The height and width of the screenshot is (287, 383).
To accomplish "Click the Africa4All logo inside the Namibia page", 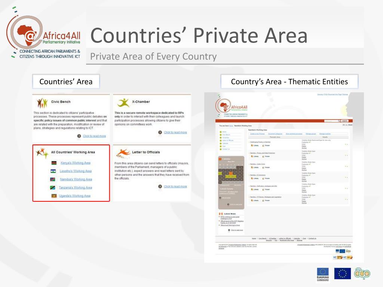I will point(232,107).
